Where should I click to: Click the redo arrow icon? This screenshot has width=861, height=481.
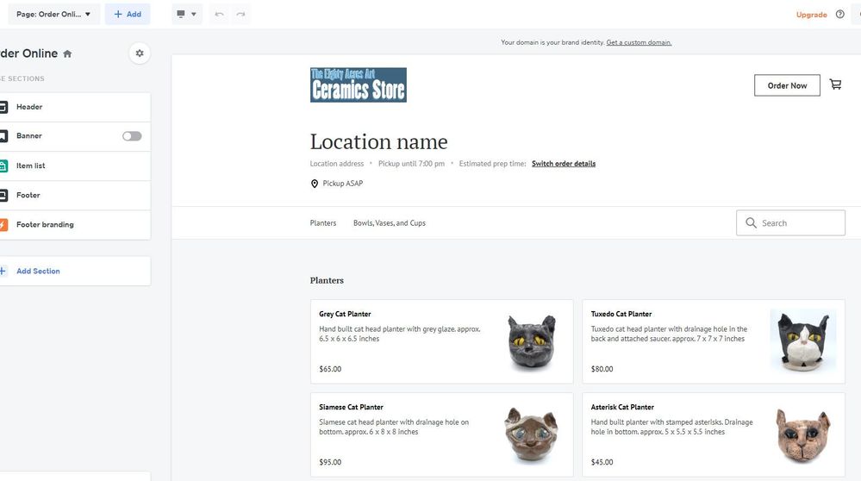point(240,15)
